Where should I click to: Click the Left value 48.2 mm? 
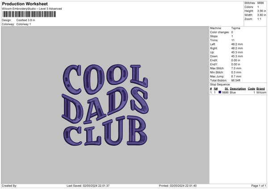tap(237, 44)
